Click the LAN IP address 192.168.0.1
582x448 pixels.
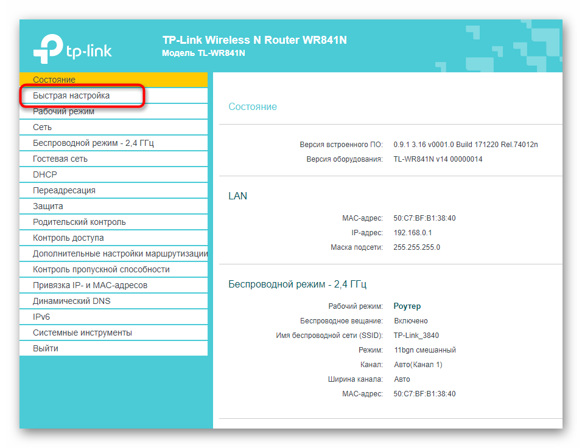pos(413,232)
